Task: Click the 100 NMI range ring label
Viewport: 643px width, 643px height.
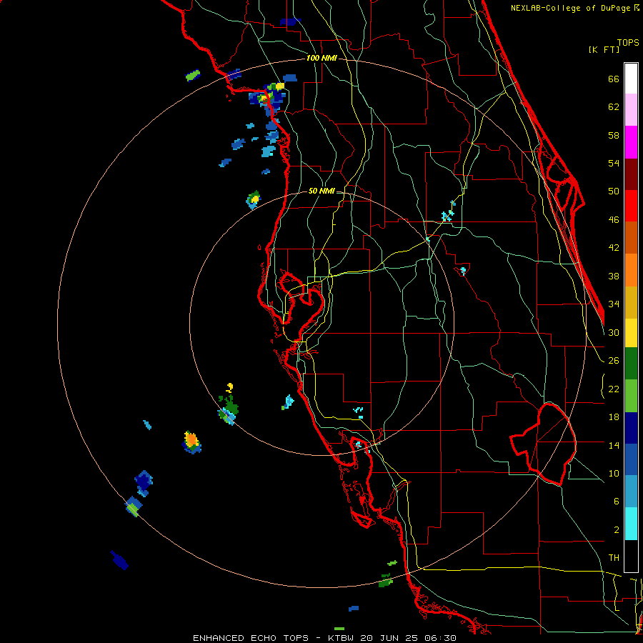Action: [x=321, y=59]
